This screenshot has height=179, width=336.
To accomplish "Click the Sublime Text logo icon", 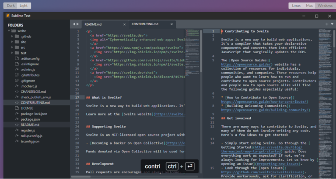I will click(x=8, y=15).
